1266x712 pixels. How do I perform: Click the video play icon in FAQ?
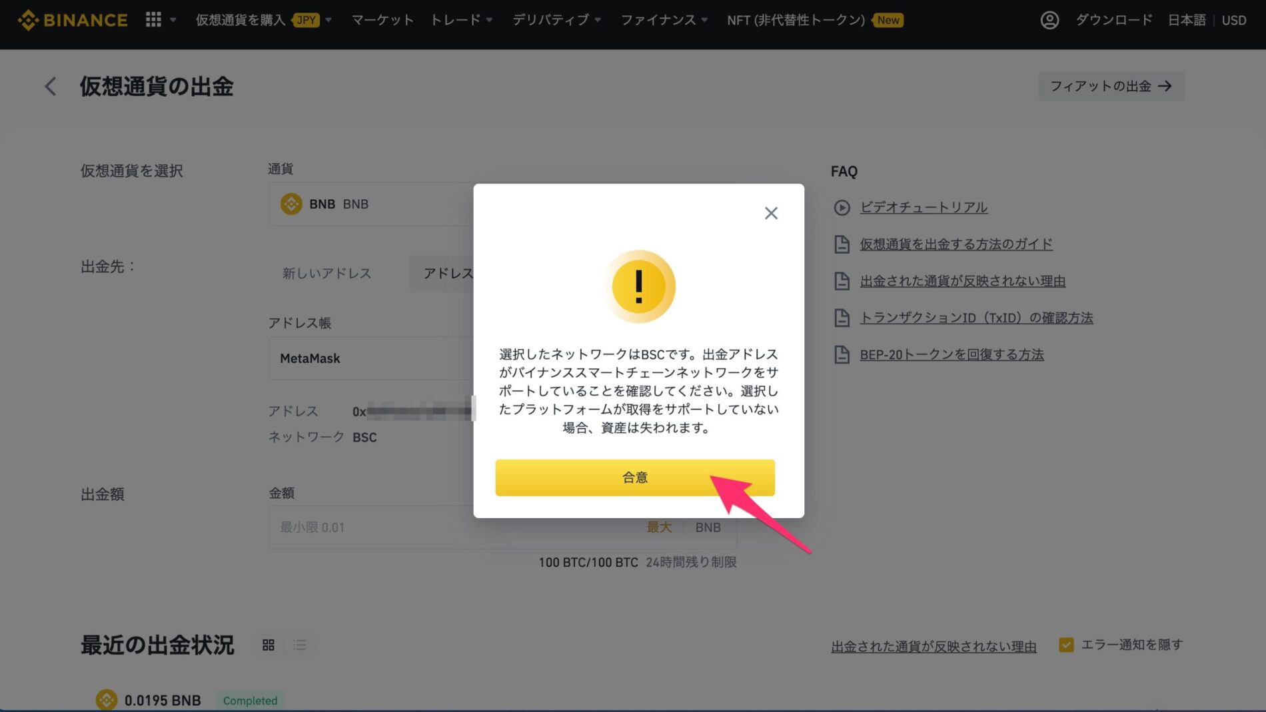tap(842, 208)
